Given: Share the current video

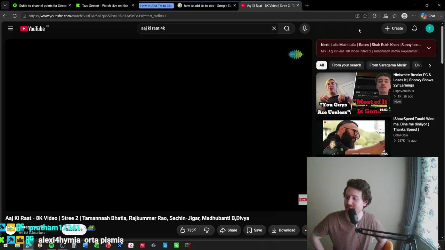Looking at the screenshot, I should click(x=228, y=230).
